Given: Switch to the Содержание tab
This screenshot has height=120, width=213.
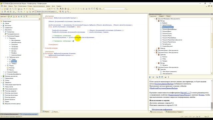Looking at the screenshot, I should tap(153, 16).
